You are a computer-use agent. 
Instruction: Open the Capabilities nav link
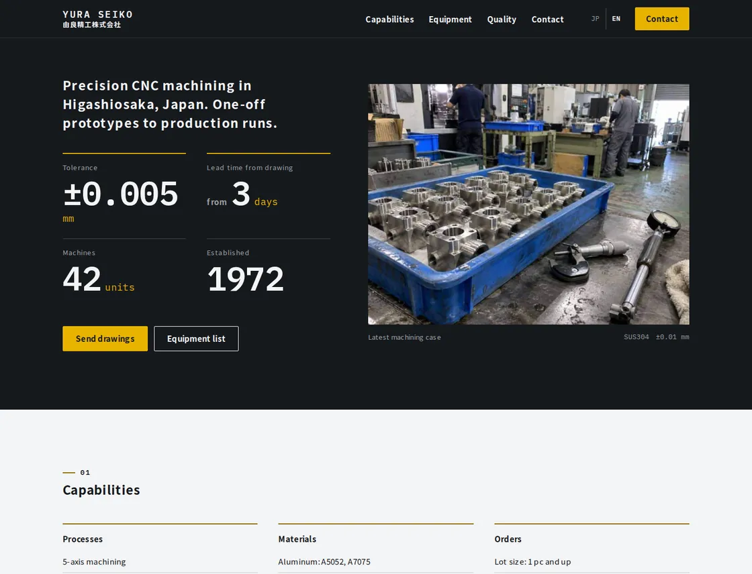[389, 19]
